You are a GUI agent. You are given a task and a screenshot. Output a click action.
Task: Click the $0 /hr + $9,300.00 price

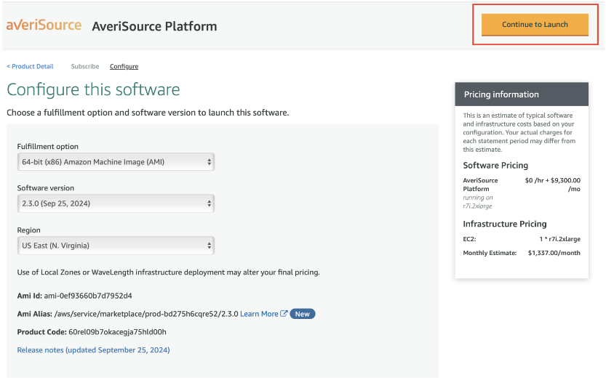pyautogui.click(x=553, y=185)
